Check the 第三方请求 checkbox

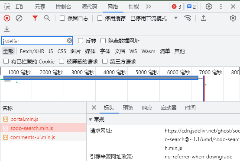105,61
